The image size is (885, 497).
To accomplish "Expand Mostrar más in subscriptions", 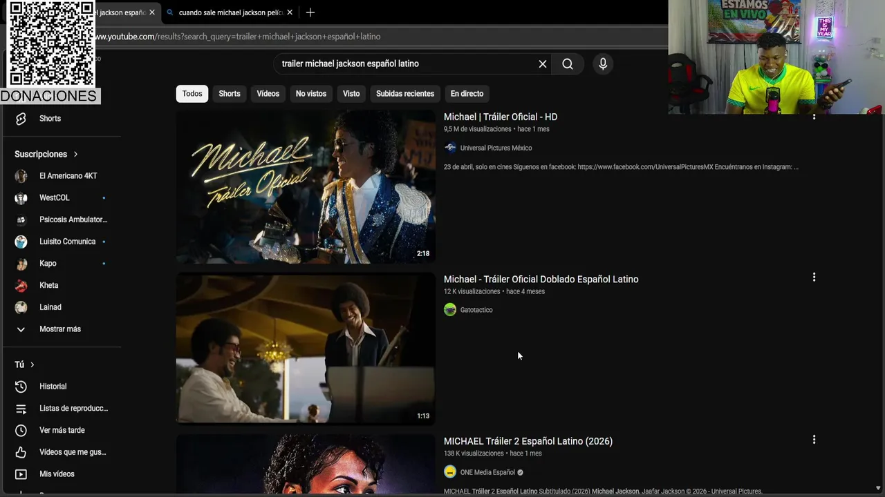I will (60, 329).
